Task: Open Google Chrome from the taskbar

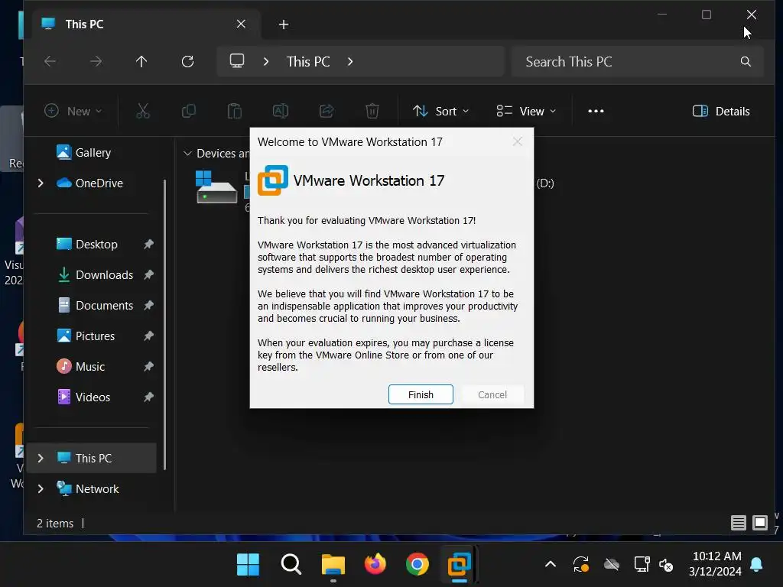Action: tap(417, 565)
